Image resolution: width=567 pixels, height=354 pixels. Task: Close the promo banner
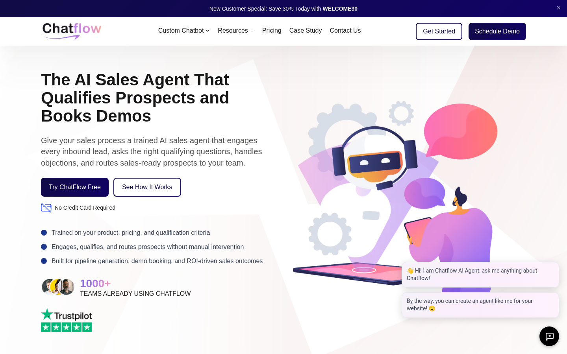click(558, 8)
